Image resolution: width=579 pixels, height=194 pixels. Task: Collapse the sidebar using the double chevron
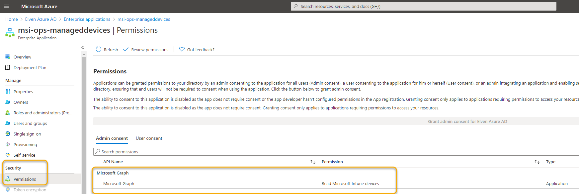(x=83, y=48)
